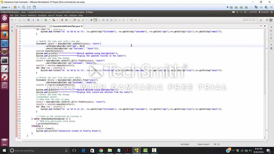Click the Open Type toolbar icon
This screenshot has width=274, height=154.
pyautogui.click(x=75, y=20)
